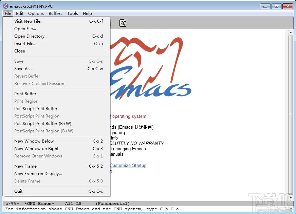This screenshot has height=214, width=296.
Task: Click 'All L5' position indicator in mode line
Action: point(73,204)
